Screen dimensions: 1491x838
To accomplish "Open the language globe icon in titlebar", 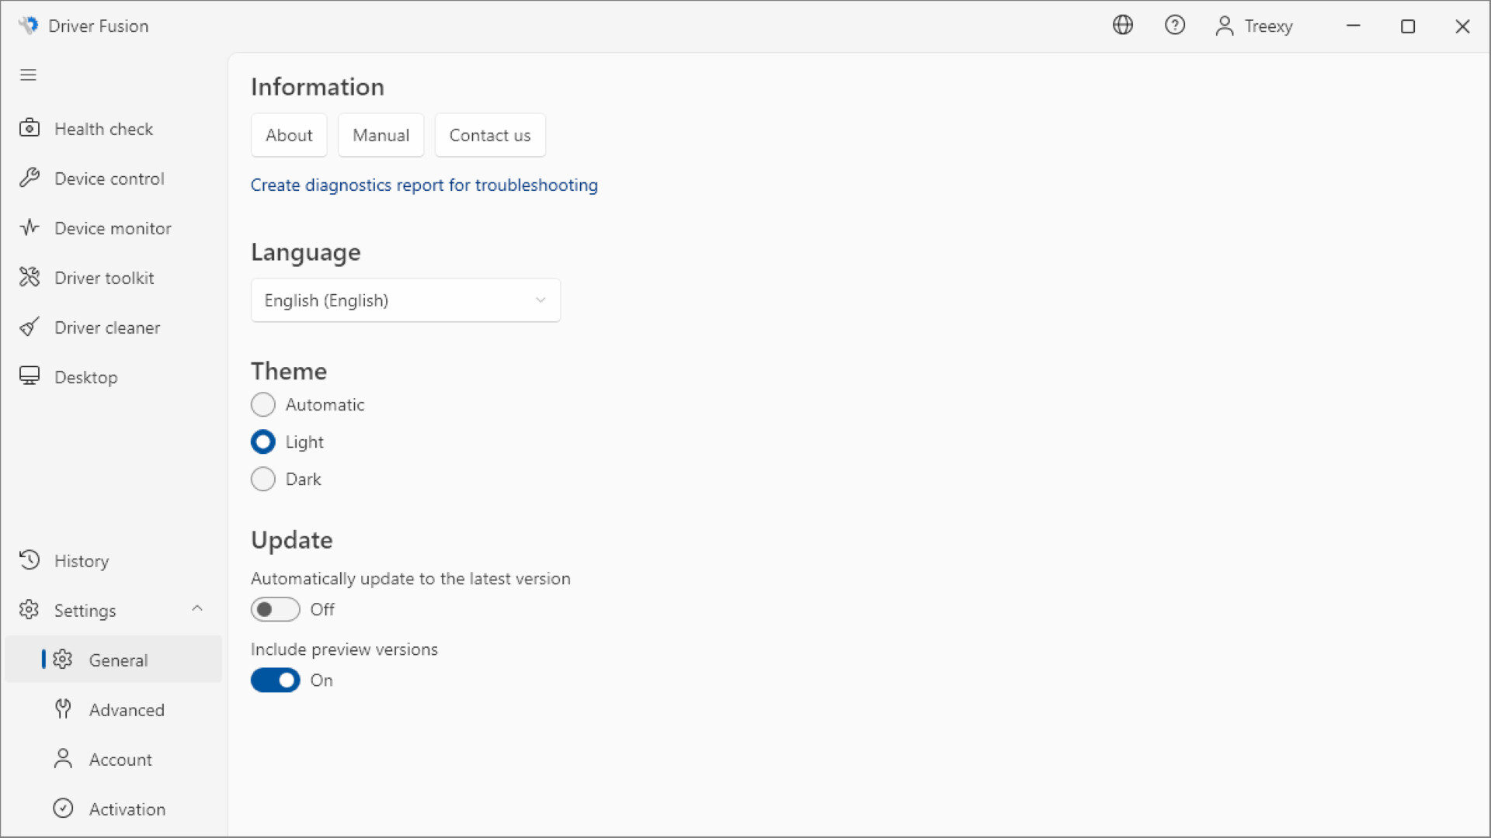I will click(x=1123, y=25).
